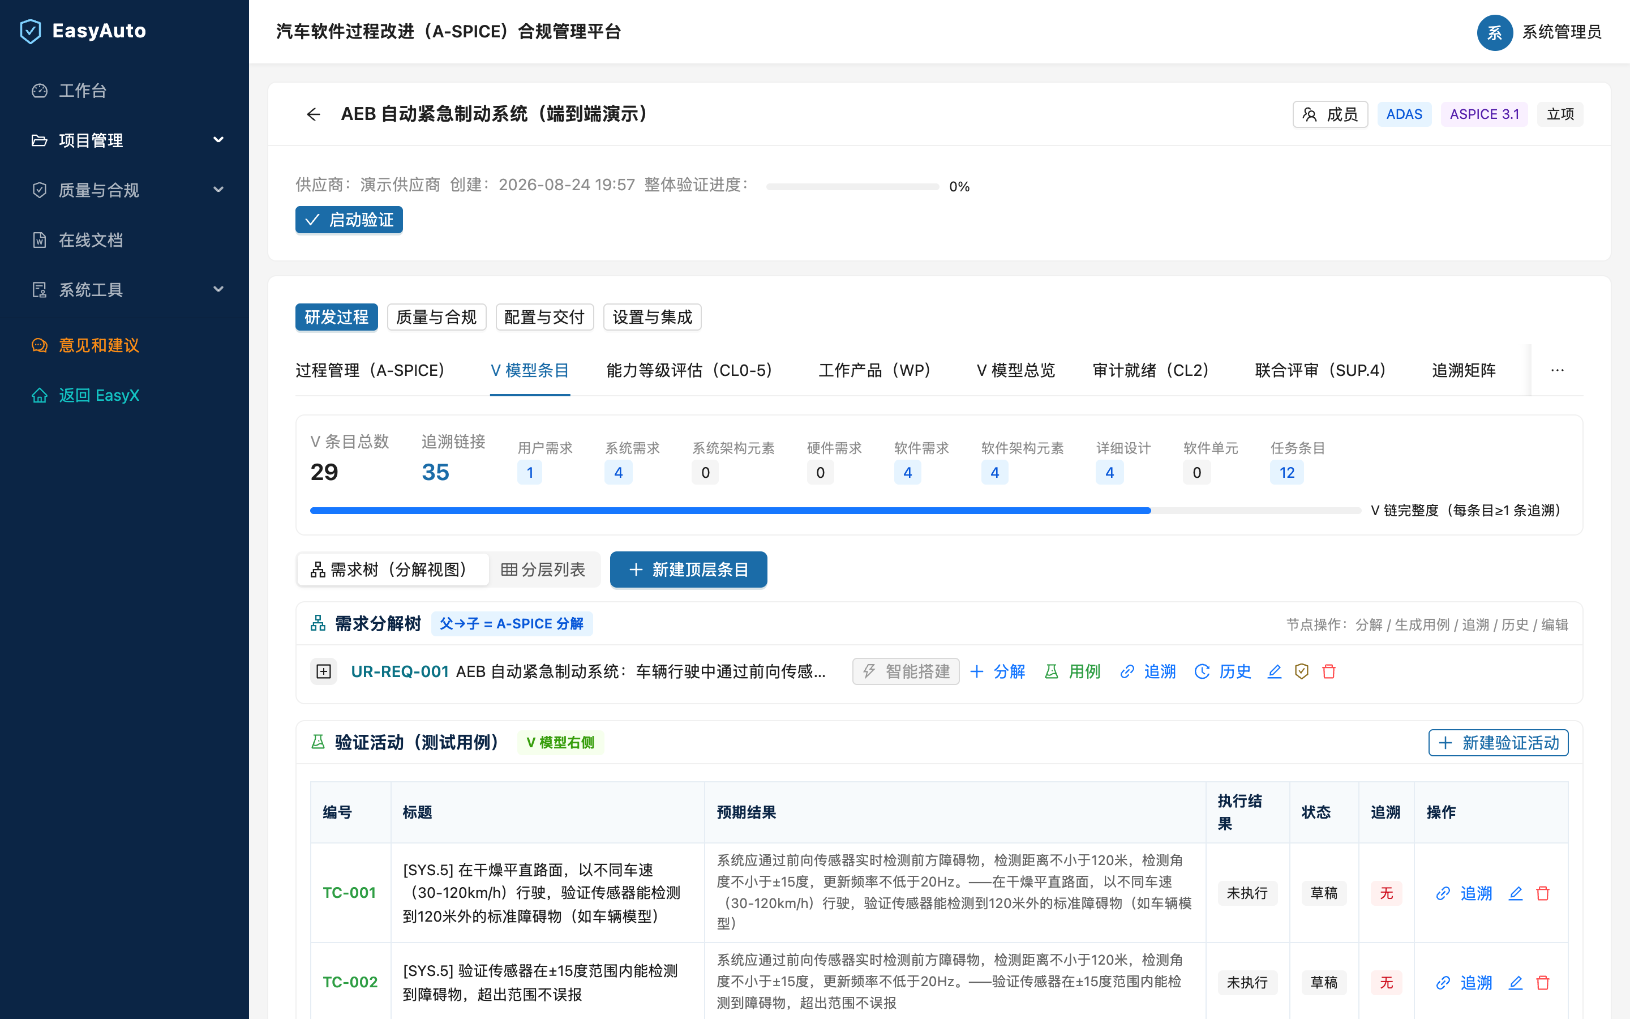Click 新建顶层条目 button
This screenshot has width=1630, height=1019.
(688, 570)
